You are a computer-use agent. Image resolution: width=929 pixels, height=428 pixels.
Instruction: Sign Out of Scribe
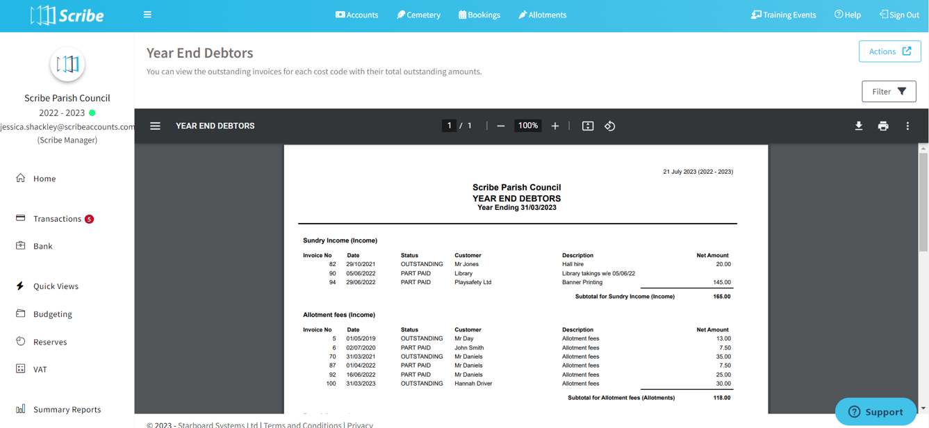(x=899, y=15)
